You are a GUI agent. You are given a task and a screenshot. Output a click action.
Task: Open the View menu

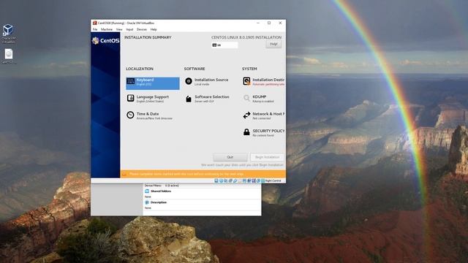click(119, 29)
